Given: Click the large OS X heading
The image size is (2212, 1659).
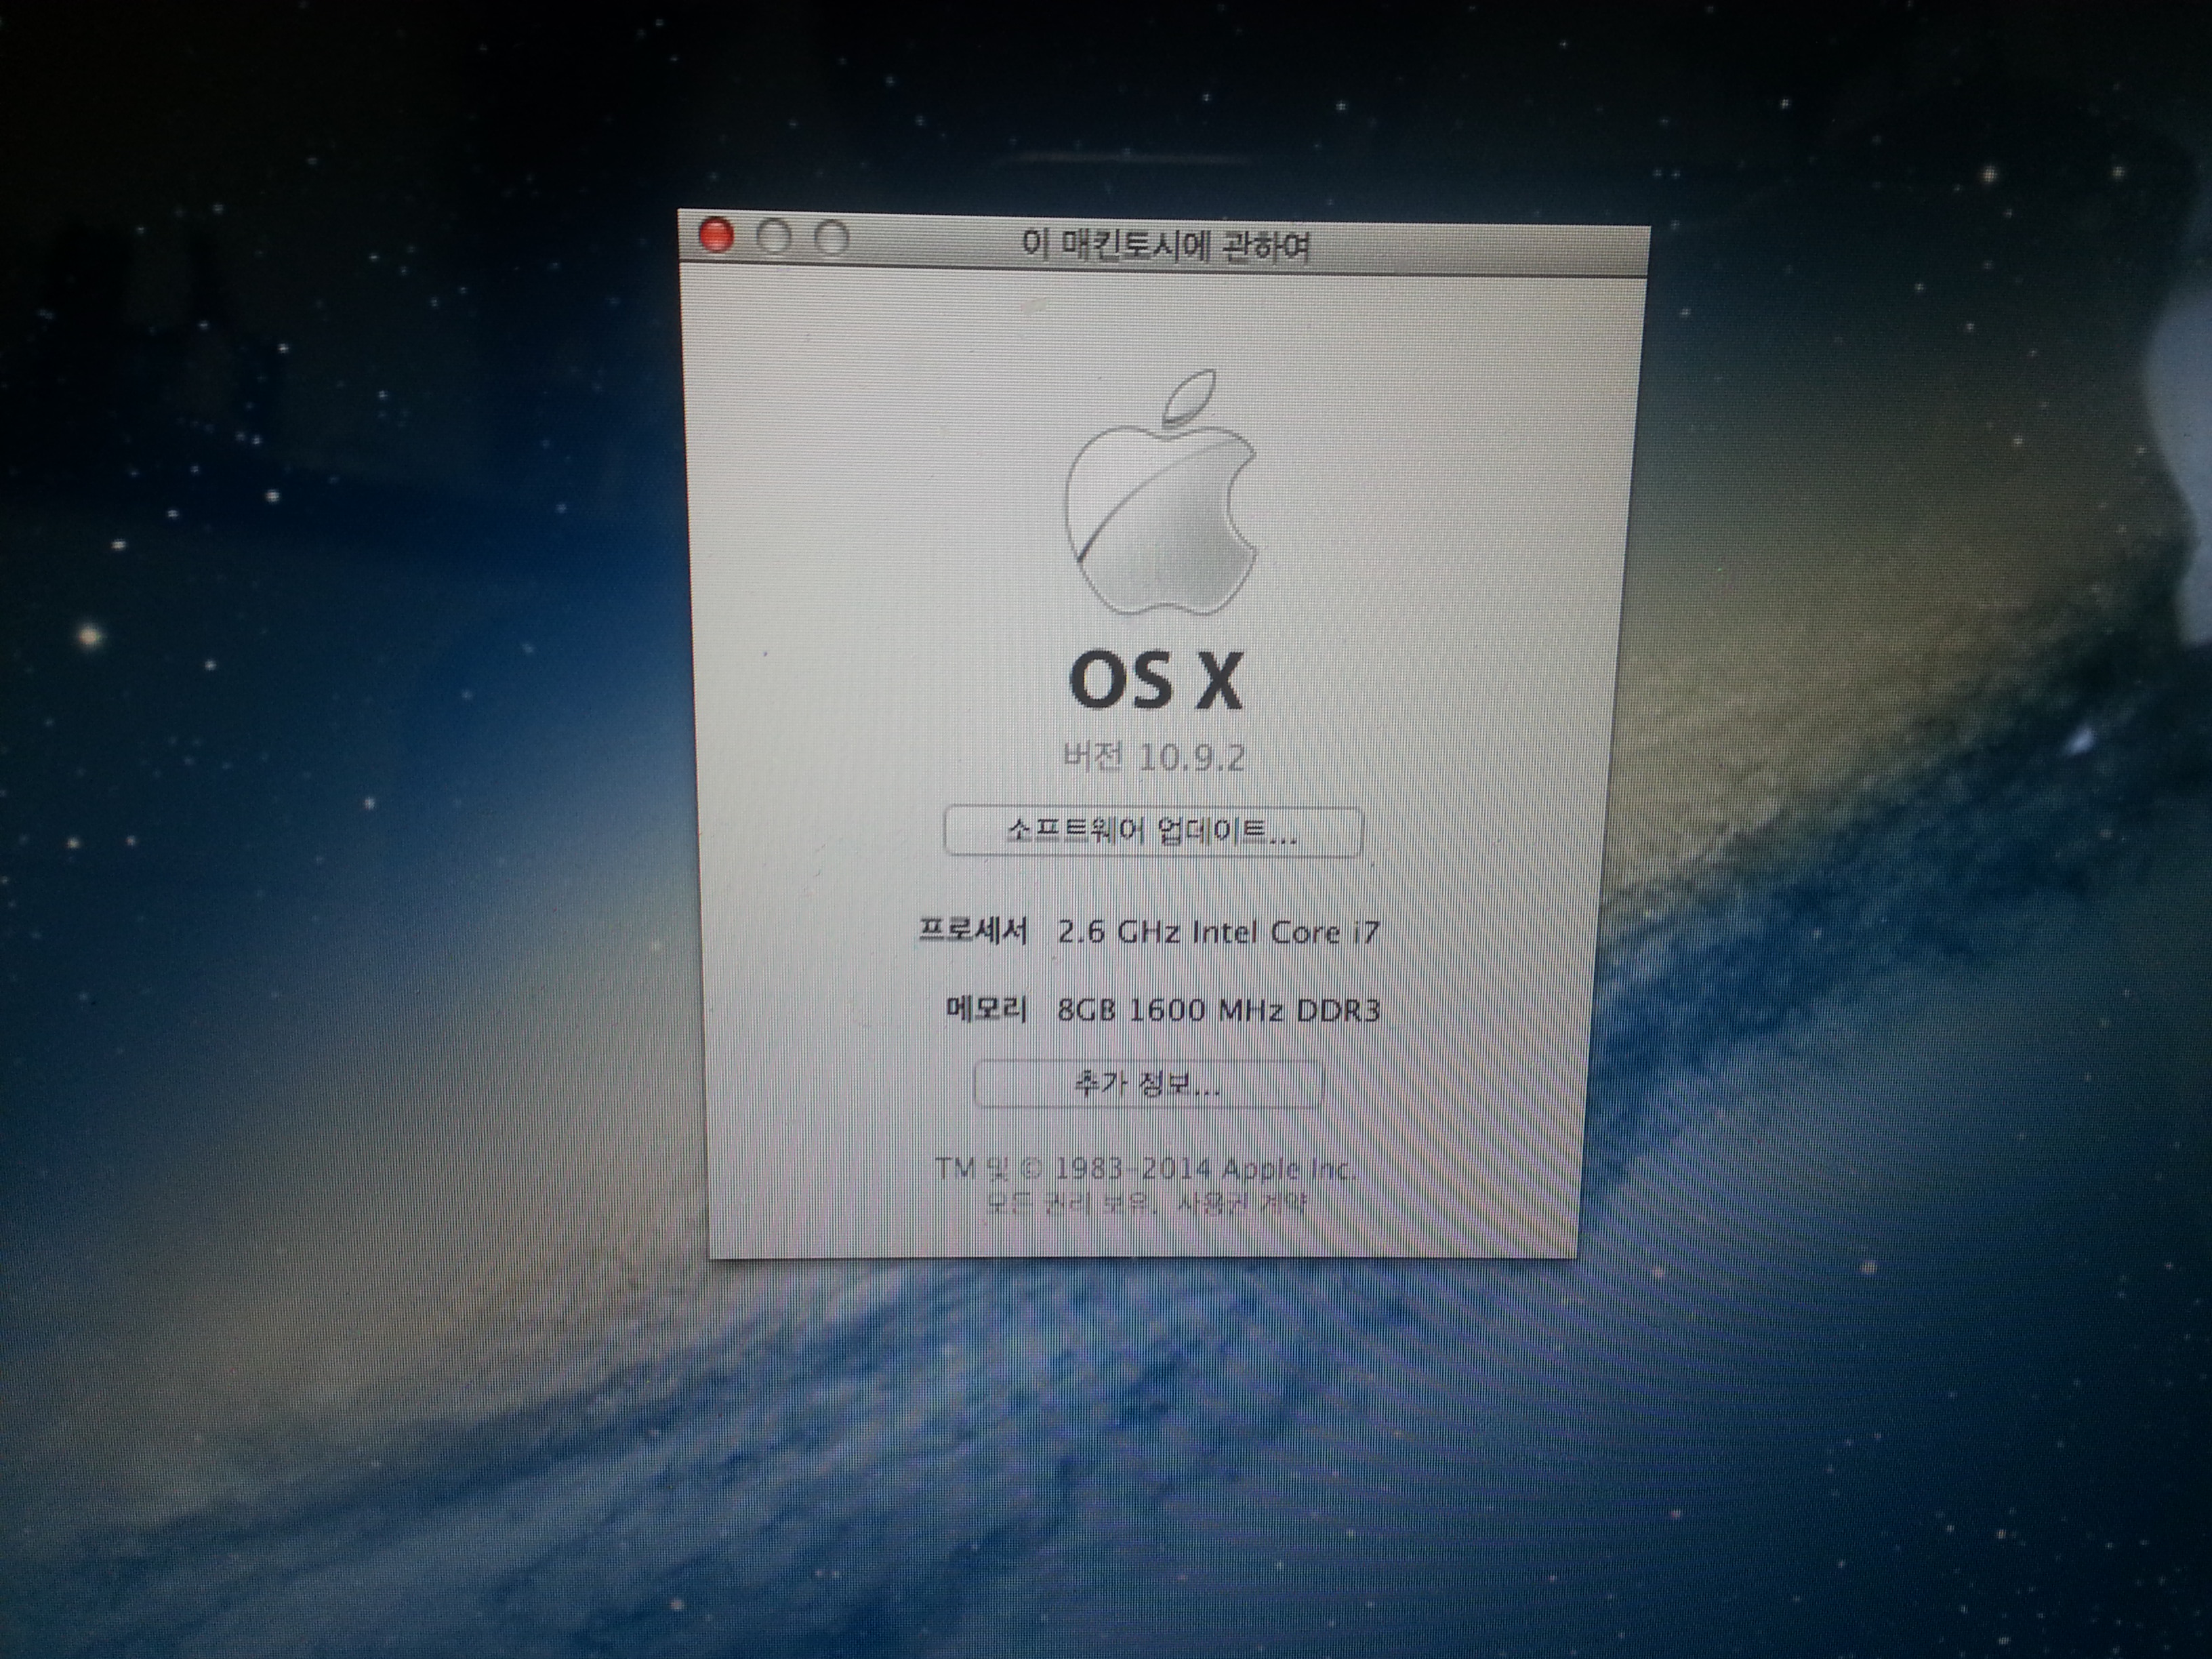Looking at the screenshot, I should tap(1156, 682).
